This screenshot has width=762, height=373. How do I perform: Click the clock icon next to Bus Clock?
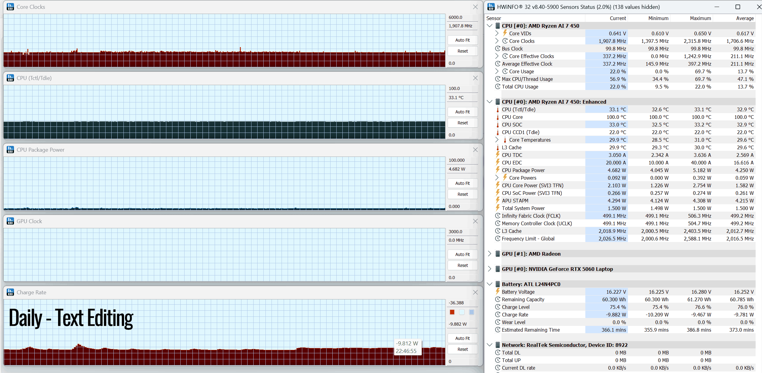tap(498, 49)
